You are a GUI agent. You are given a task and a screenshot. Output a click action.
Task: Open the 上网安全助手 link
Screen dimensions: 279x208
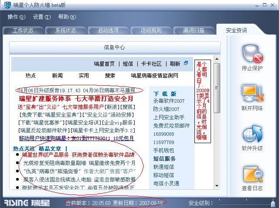[169, 117]
